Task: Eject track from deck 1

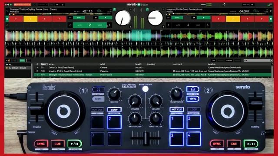Action: pyautogui.click(x=131, y=27)
